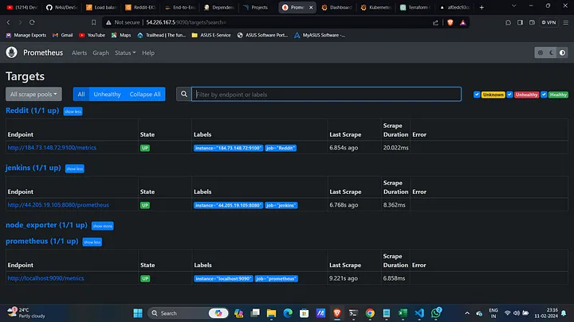The height and width of the screenshot is (322, 574).
Task: Toggle the Healthy state checkbox
Action: coord(544,95)
